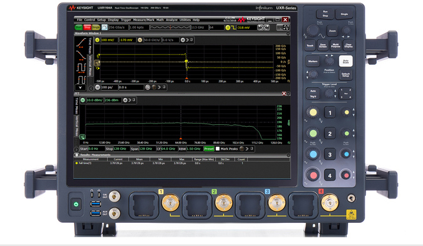
Task: Click the green Preset button
Action: 209,149
